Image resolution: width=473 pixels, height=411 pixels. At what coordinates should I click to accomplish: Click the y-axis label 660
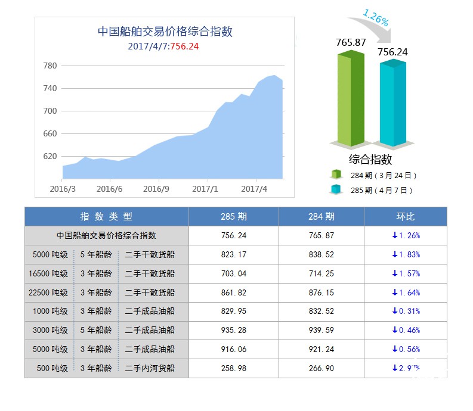50,133
